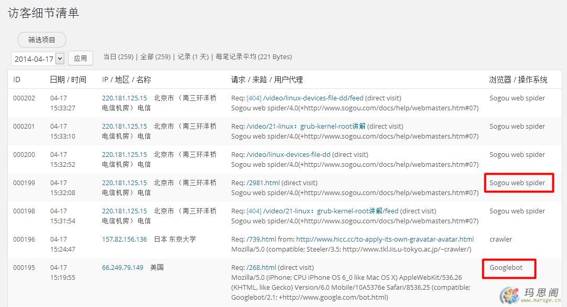The image size is (567, 307).
Task: Click the 美国 location text
Action: 157,267
